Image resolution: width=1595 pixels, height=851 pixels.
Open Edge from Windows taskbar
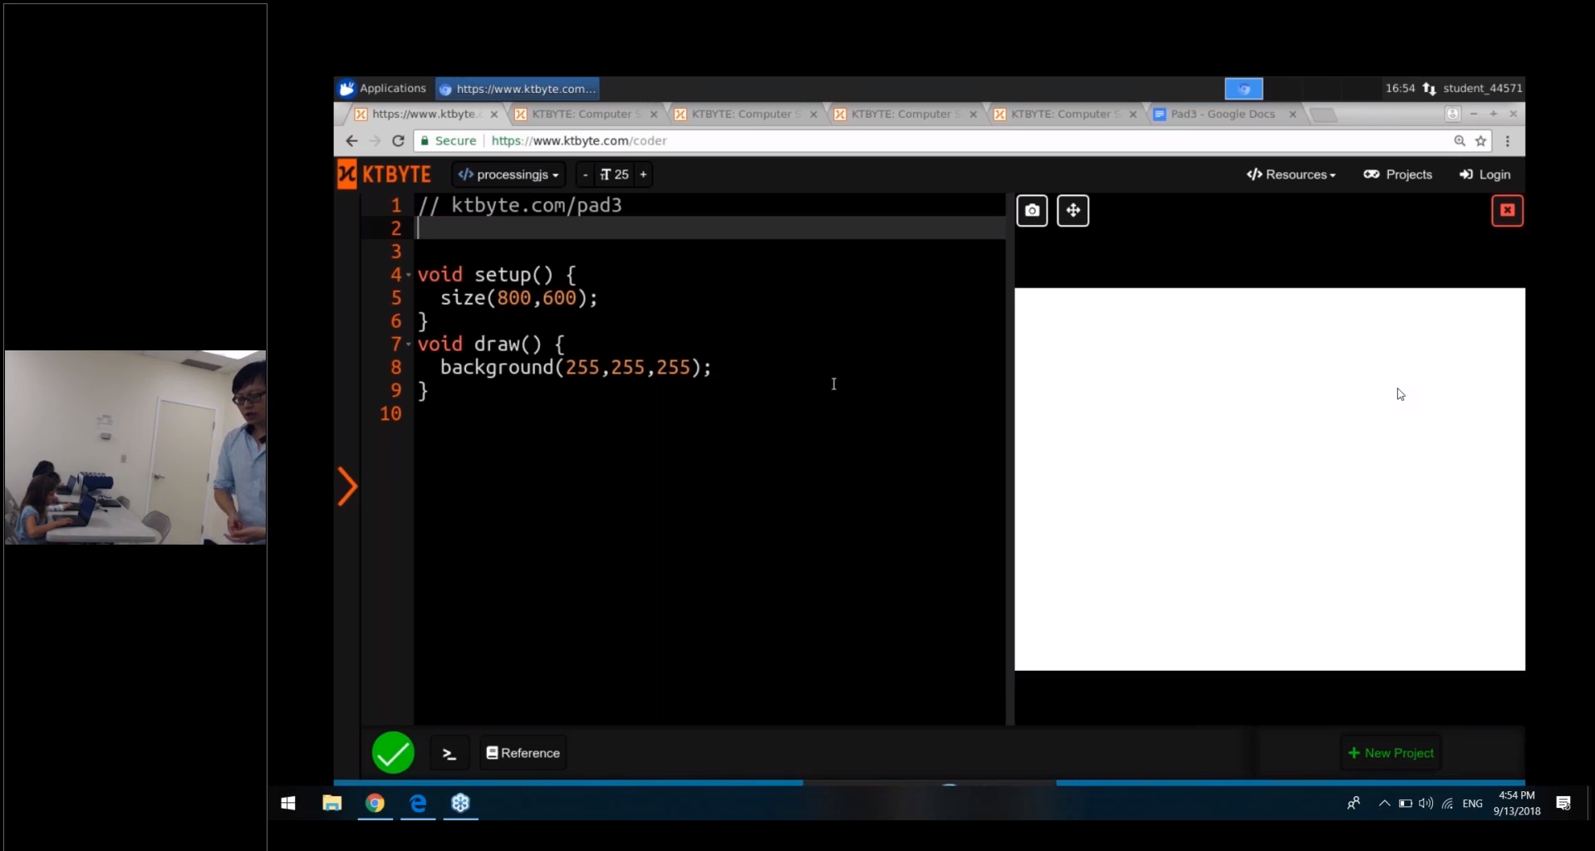coord(419,803)
